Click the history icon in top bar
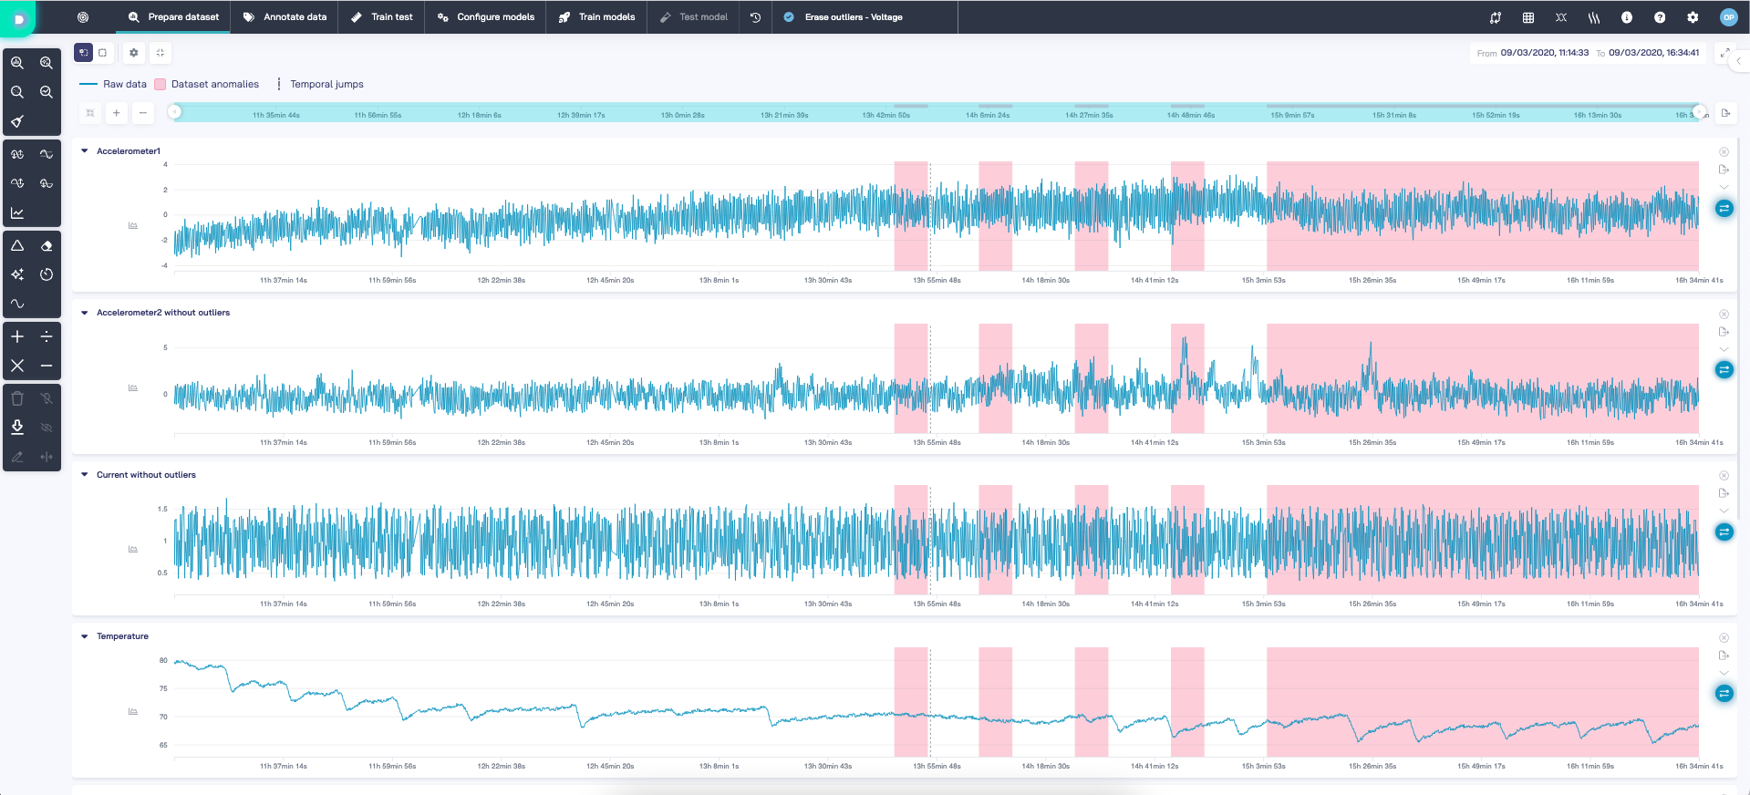This screenshot has height=795, width=1750. (x=756, y=17)
